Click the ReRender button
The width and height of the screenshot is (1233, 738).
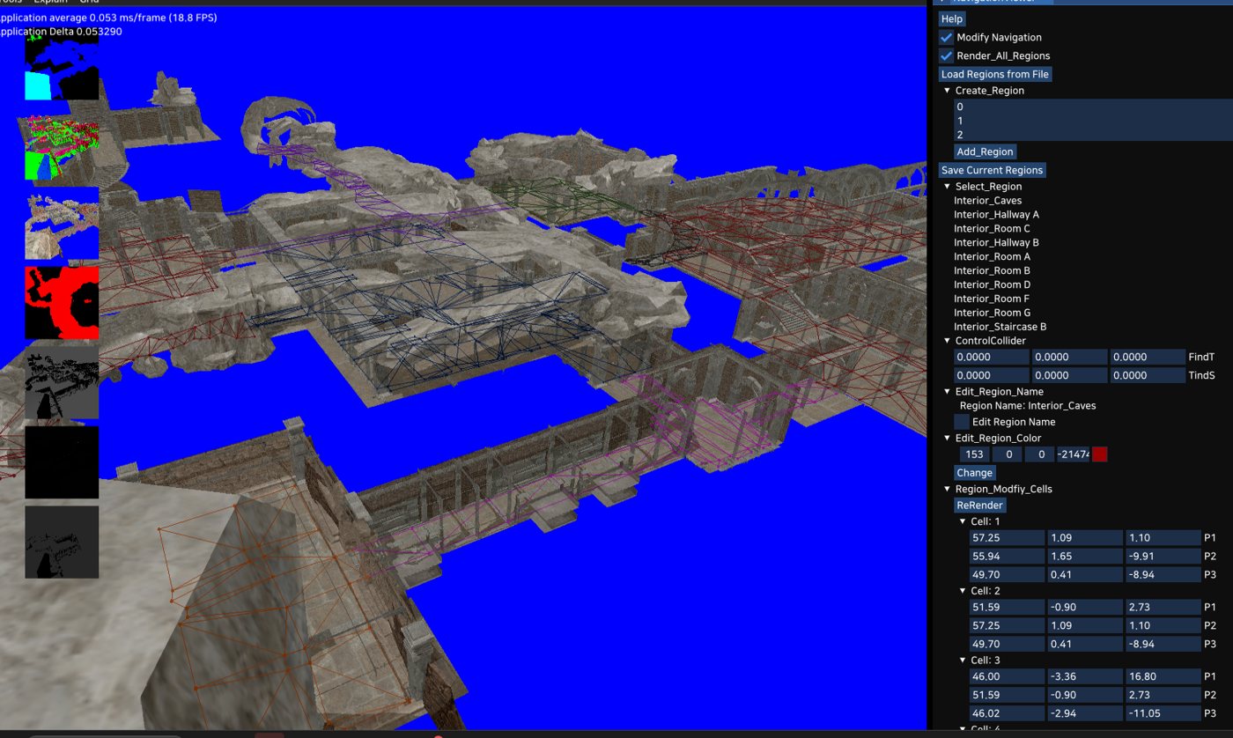pyautogui.click(x=980, y=506)
